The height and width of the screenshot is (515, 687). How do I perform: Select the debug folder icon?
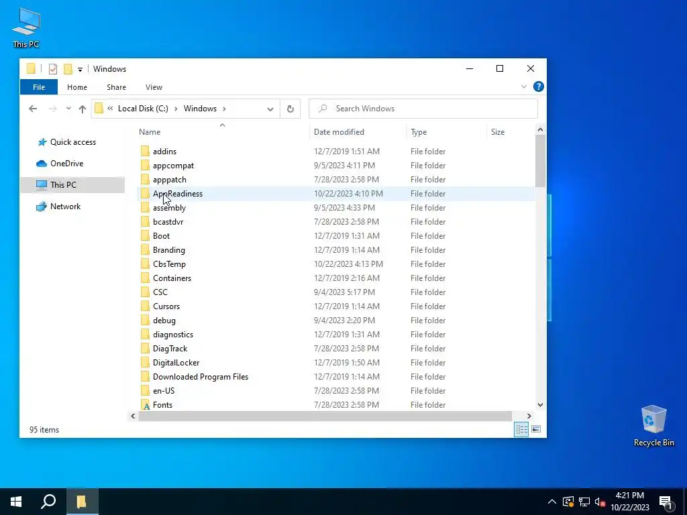click(145, 320)
